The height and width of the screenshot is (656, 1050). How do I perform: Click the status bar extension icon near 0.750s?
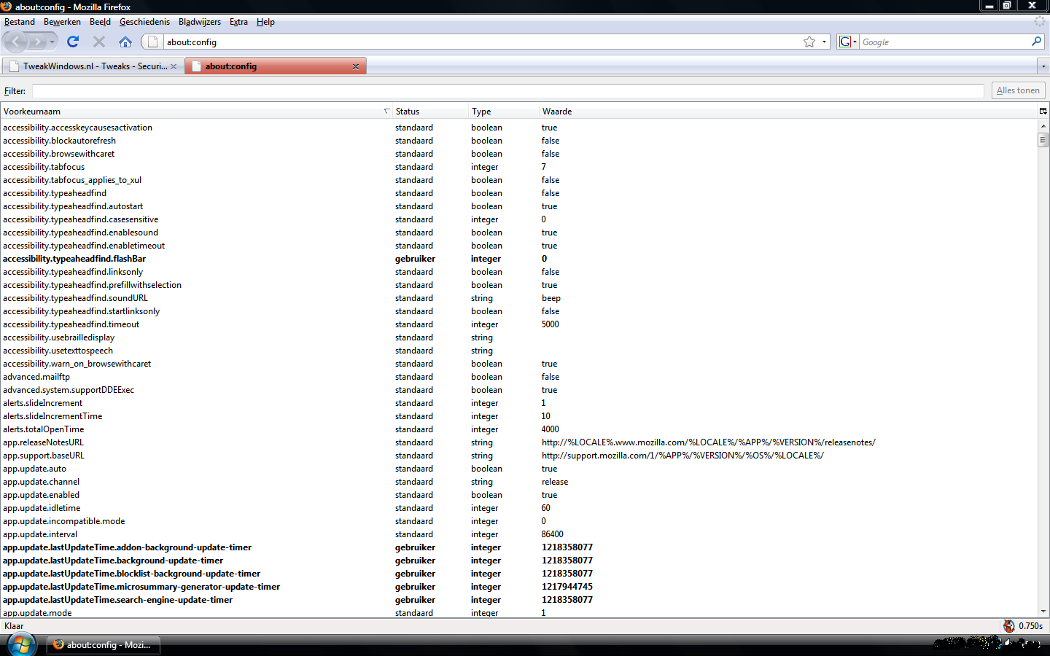(1009, 626)
